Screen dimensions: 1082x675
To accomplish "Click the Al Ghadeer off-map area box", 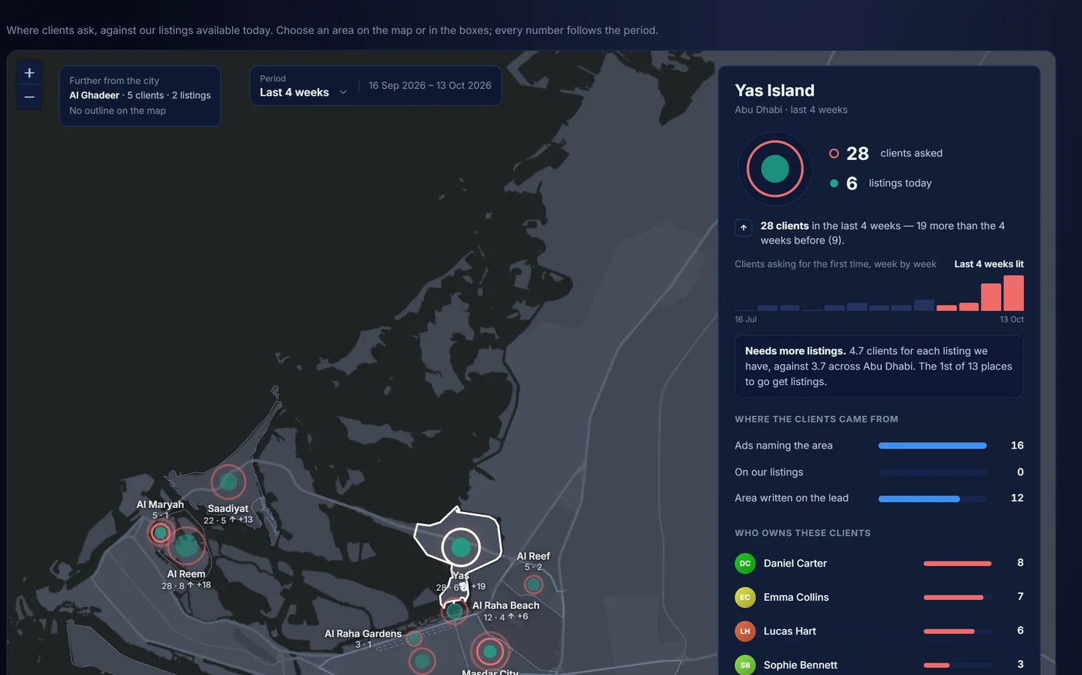I will (140, 96).
